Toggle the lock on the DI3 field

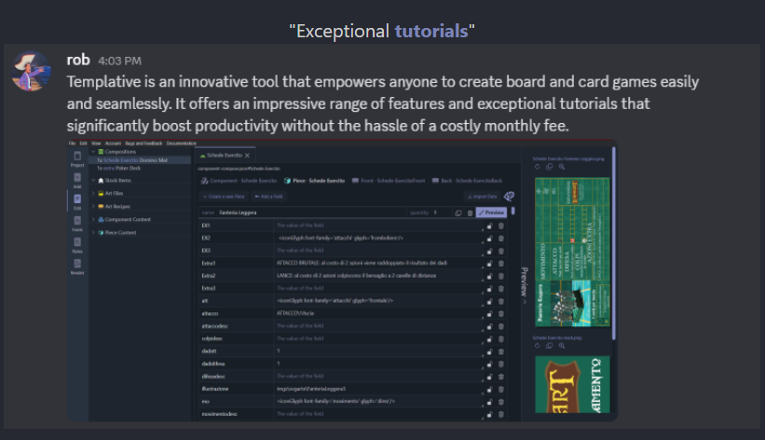[x=489, y=251]
